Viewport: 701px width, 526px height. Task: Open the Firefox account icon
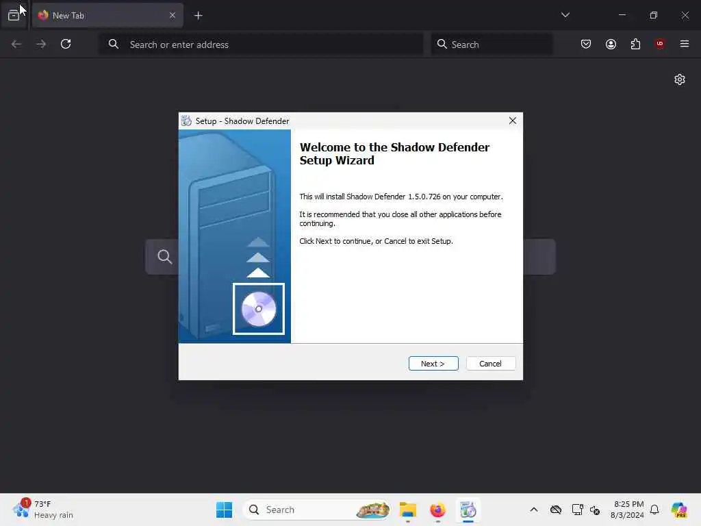[x=611, y=44]
